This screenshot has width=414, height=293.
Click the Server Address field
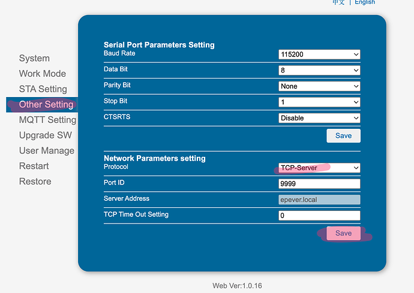click(x=319, y=200)
